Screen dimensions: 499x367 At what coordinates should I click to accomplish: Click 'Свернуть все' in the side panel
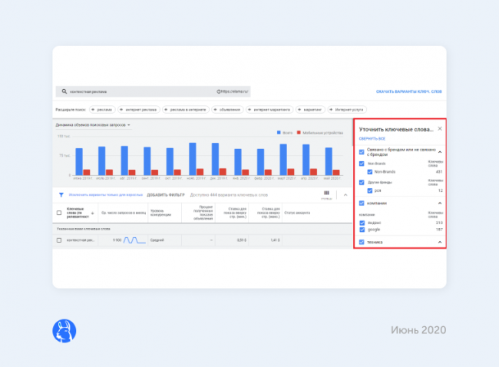point(372,138)
